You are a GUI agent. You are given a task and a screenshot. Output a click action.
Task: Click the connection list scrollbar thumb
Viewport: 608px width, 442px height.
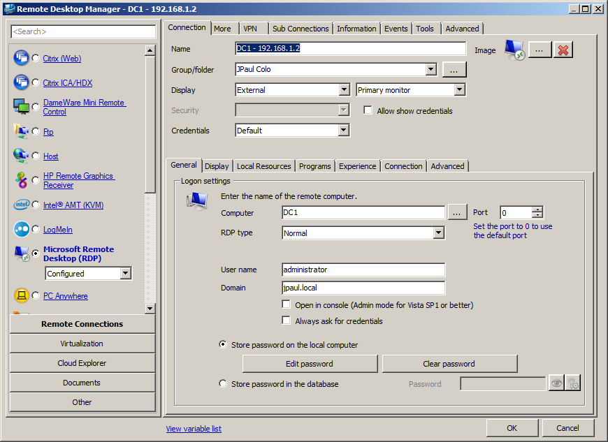click(x=150, y=124)
